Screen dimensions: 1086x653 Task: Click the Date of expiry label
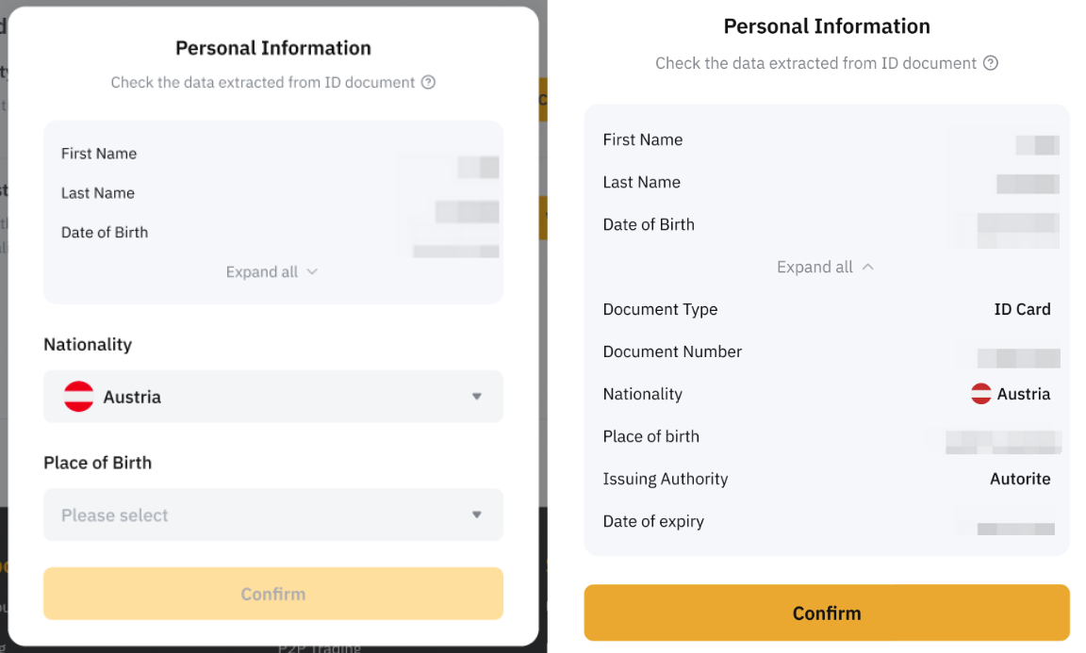point(653,521)
